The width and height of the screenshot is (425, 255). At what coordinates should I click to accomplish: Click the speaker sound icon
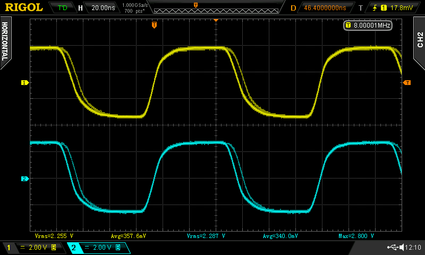tap(402, 247)
